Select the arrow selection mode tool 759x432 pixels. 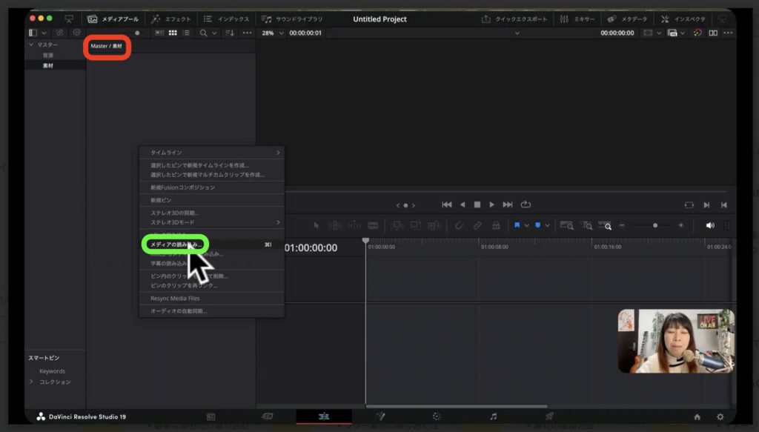(316, 225)
